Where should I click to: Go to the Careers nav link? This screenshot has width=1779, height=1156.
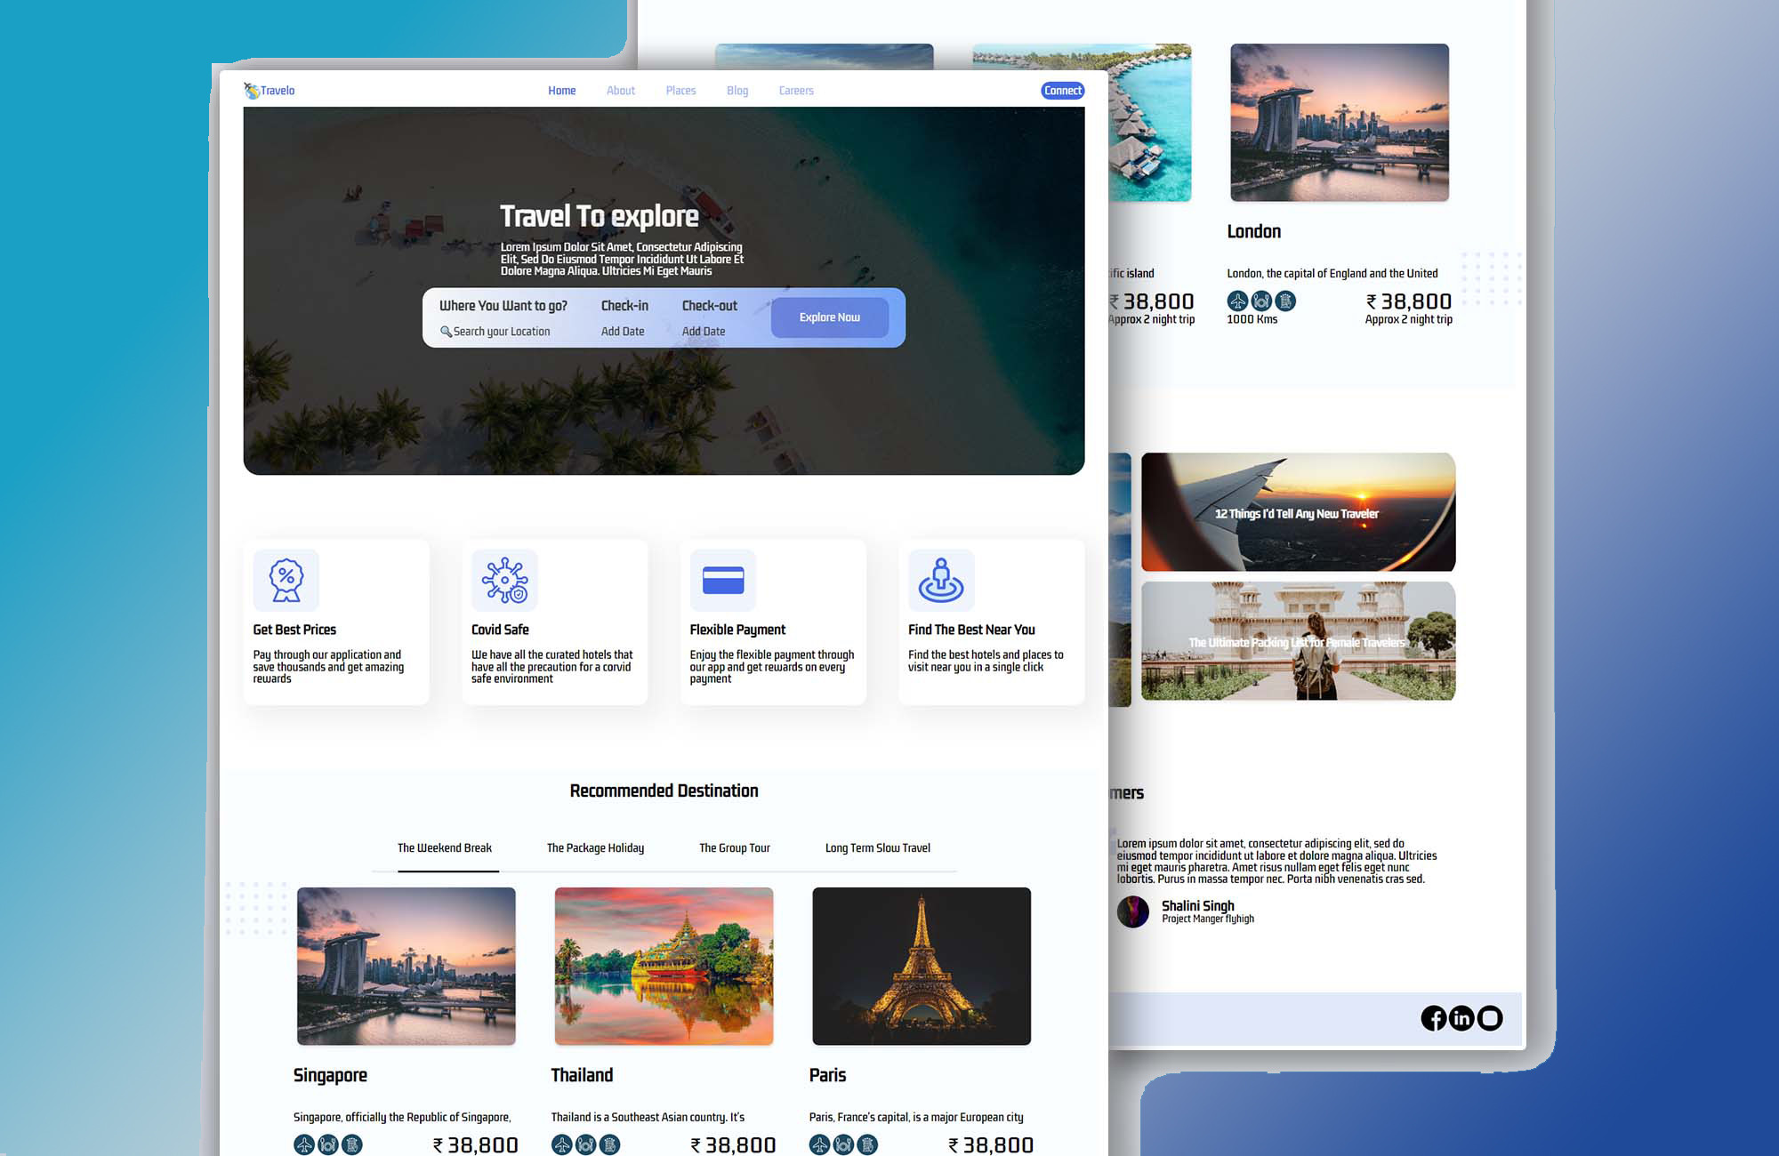tap(796, 91)
